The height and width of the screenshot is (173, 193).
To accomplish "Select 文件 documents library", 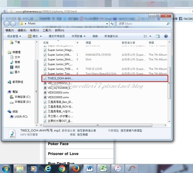I will point(15,57).
